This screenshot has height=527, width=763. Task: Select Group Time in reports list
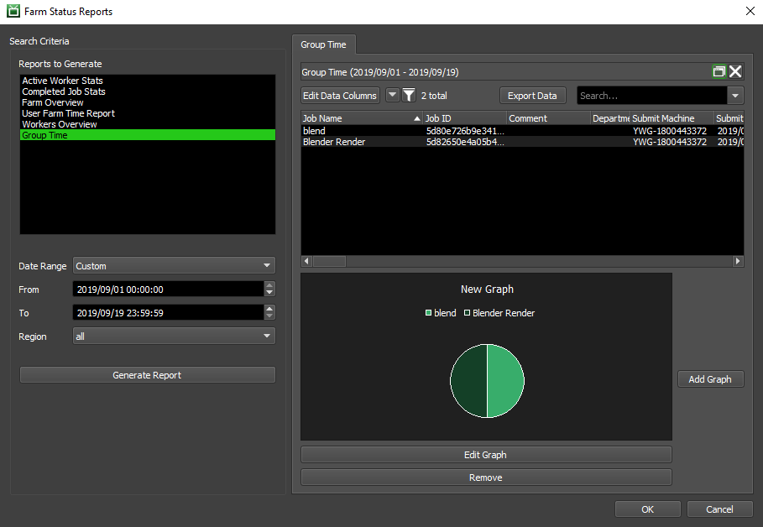tap(148, 135)
